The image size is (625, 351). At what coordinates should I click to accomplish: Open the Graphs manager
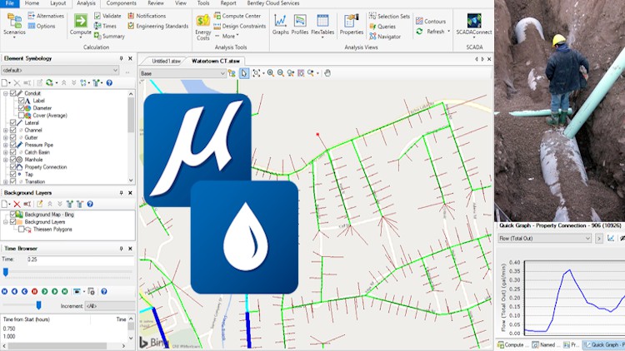point(280,25)
